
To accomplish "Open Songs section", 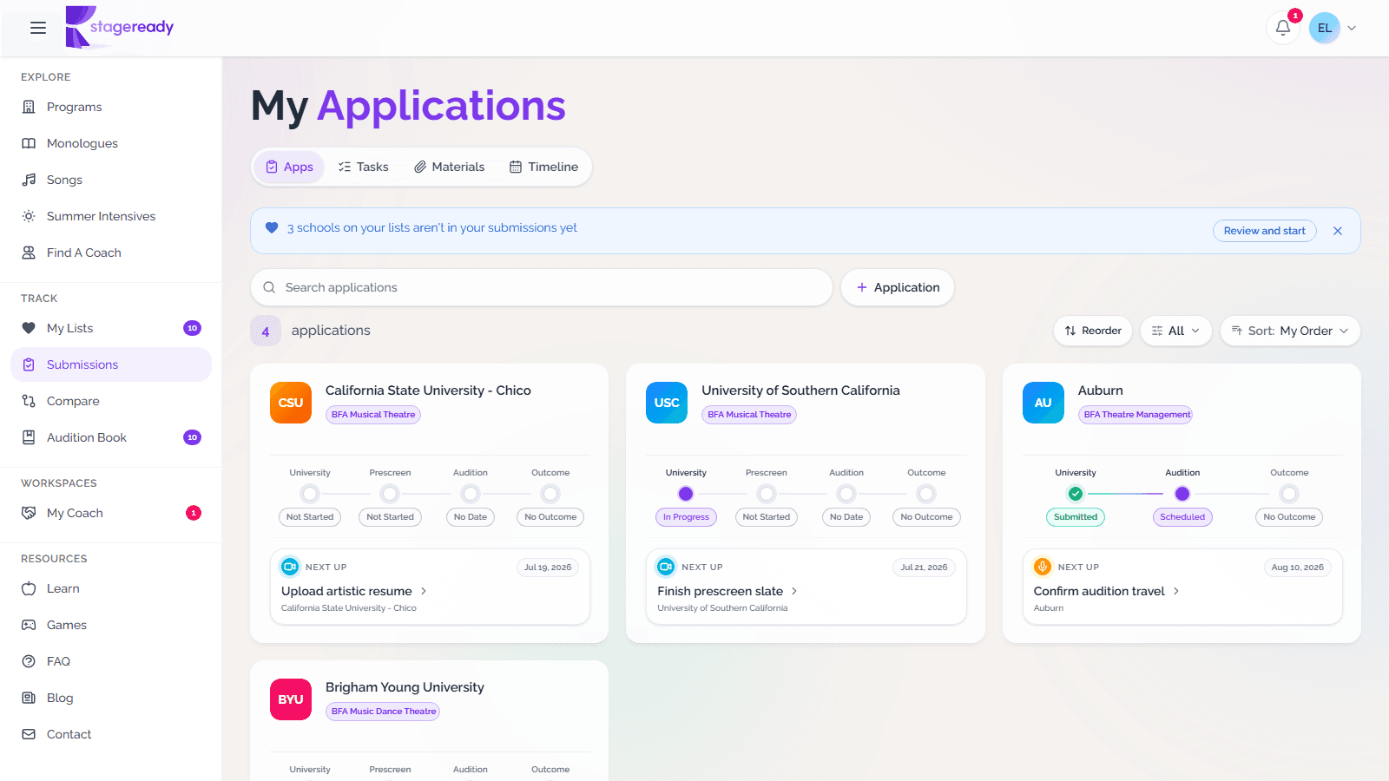I will coord(111,180).
